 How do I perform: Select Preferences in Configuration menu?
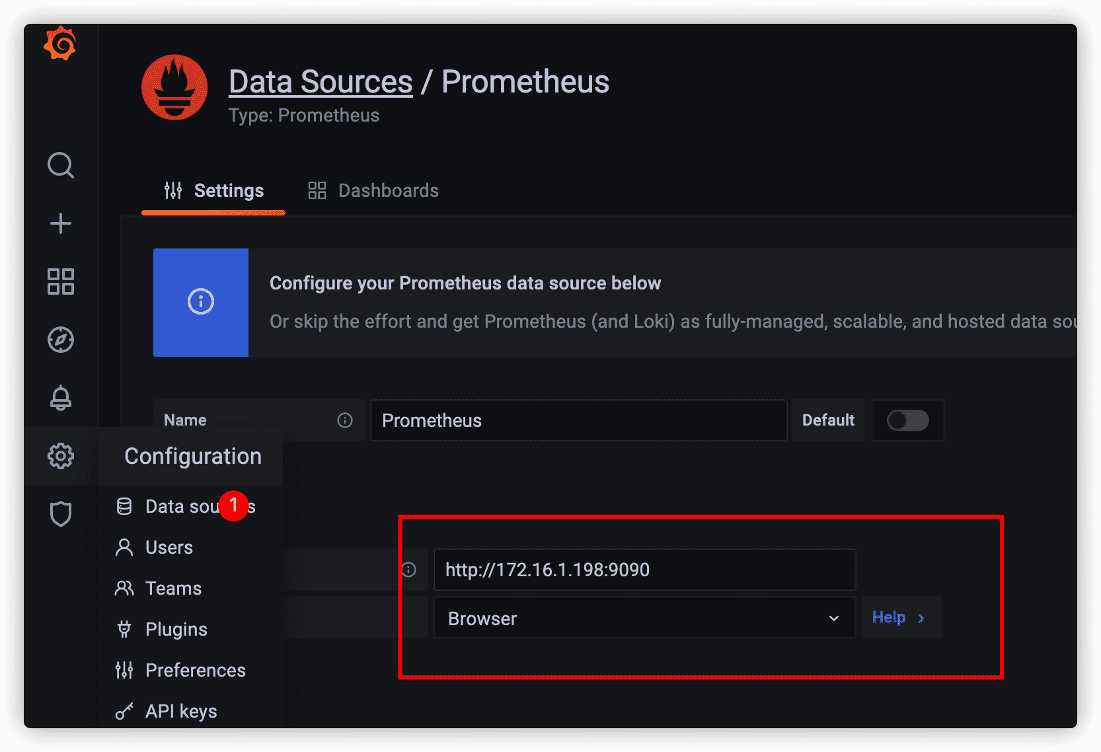click(x=180, y=671)
